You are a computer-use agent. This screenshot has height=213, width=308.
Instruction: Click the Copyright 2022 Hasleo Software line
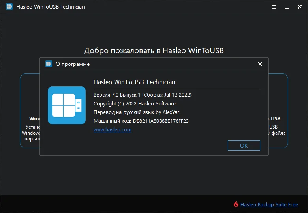click(x=135, y=104)
